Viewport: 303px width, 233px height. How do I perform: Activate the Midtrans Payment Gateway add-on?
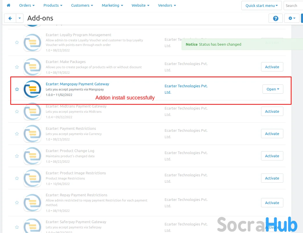[272, 111]
